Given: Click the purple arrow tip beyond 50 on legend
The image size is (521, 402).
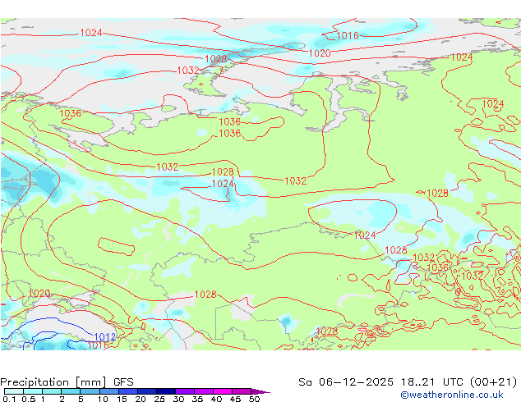Looking at the screenshot, I should [260, 392].
